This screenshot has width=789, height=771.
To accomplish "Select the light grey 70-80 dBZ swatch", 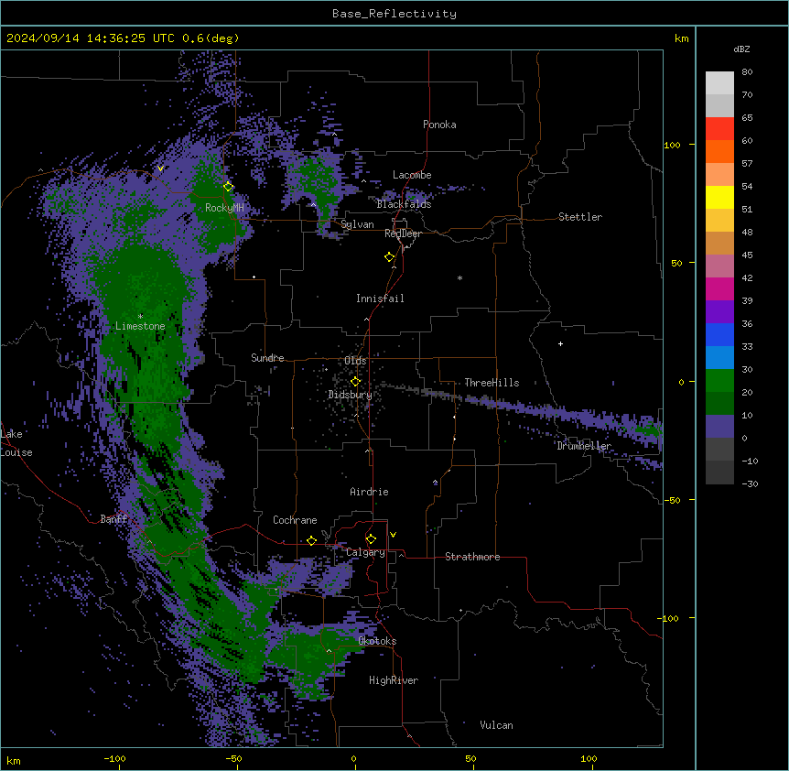I will pyautogui.click(x=719, y=83).
